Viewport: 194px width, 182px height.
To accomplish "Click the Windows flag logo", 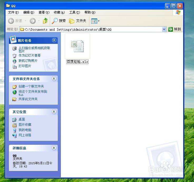I will (x=178, y=12).
